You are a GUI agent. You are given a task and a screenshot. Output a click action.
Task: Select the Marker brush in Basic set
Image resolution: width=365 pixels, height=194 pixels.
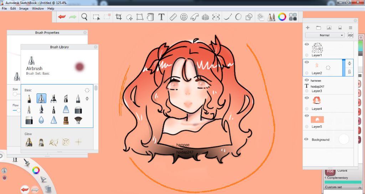pos(54,99)
